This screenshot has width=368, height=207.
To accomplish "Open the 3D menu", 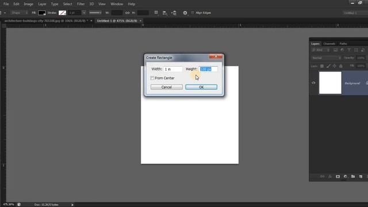I will pyautogui.click(x=91, y=4).
